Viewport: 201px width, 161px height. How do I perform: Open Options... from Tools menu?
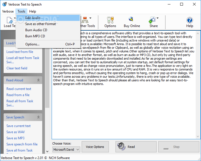48,44
